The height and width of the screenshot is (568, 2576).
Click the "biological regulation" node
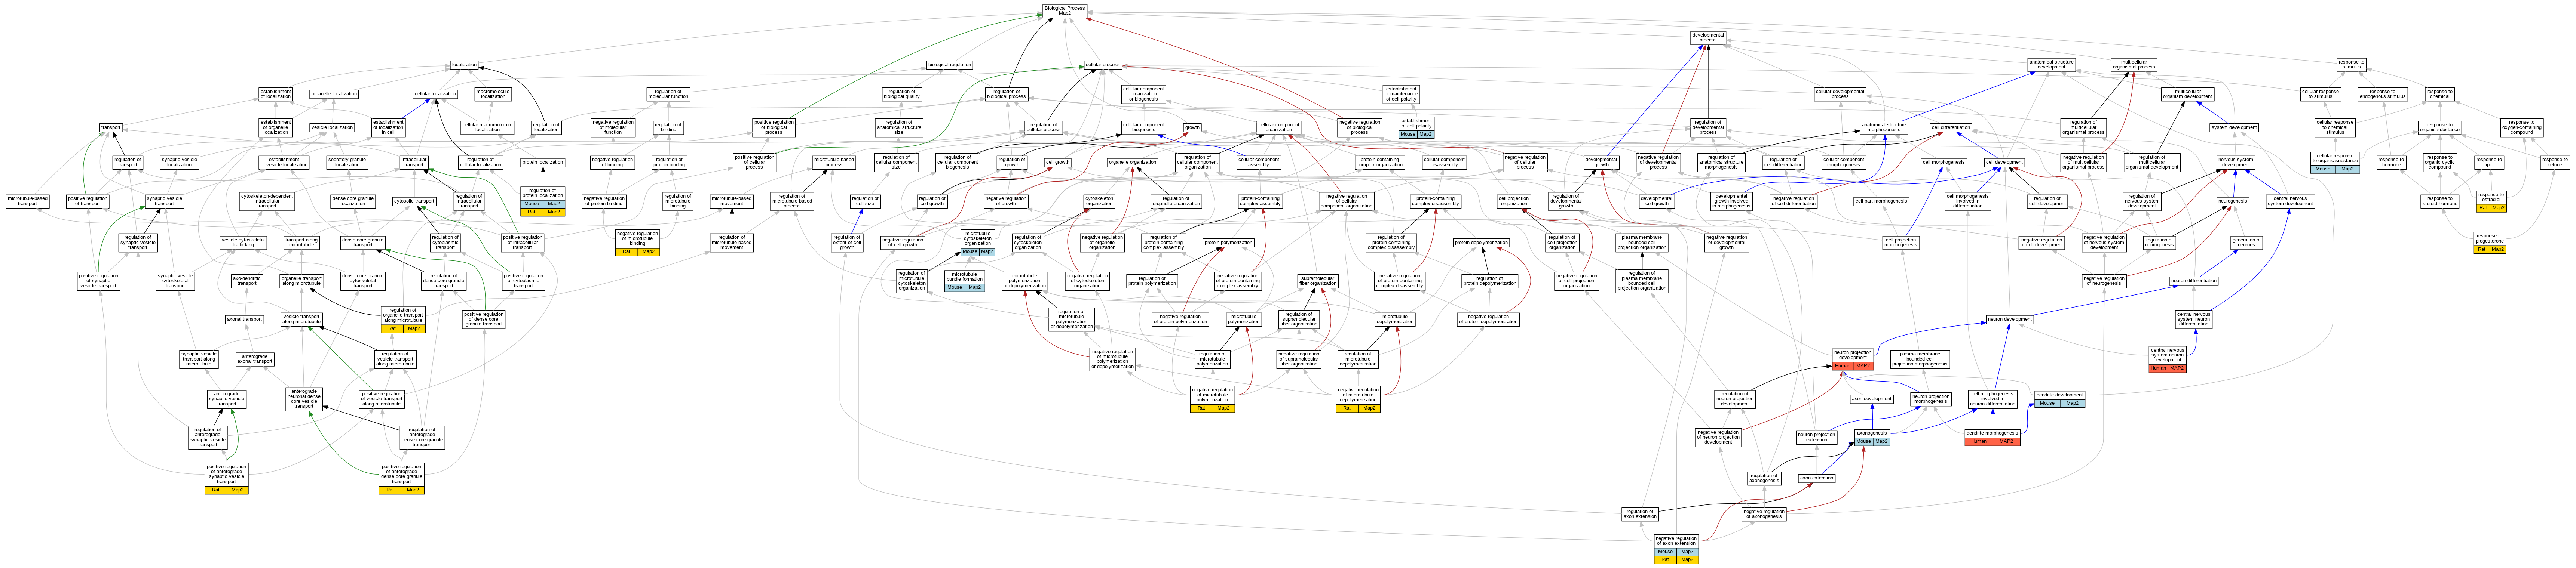[949, 65]
